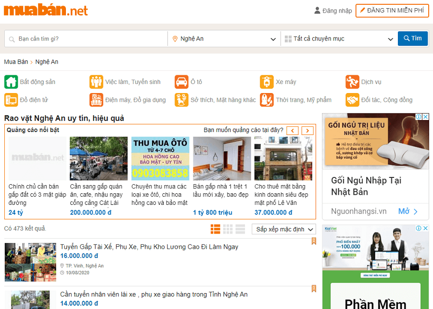Open the Gối Ngủ Nhập Tại Nhật Bản ad headline
Image resolution: width=433 pixels, height=309 pixels.
tap(366, 186)
